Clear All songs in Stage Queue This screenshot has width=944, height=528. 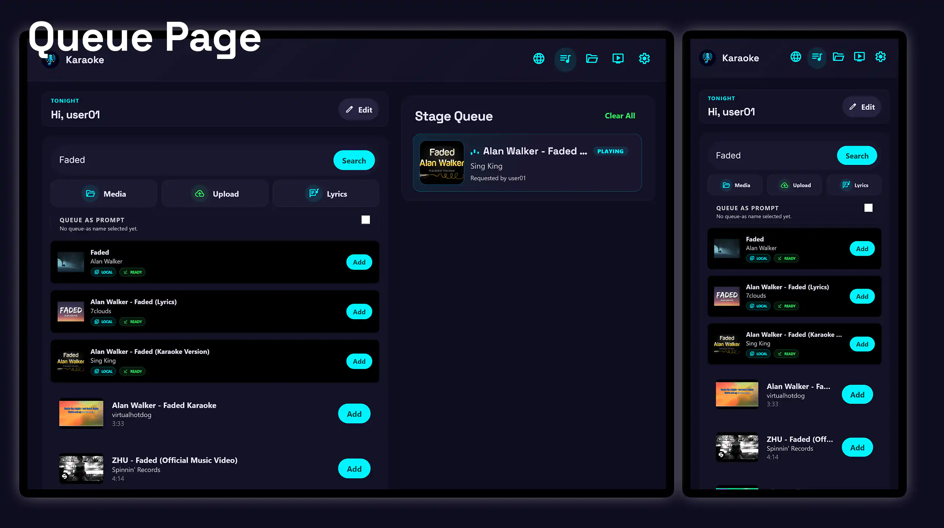click(x=620, y=116)
